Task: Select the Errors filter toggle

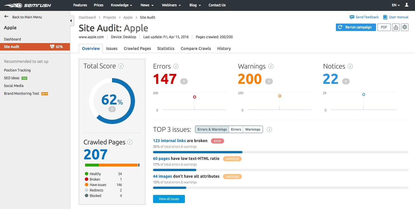Action: click(x=236, y=129)
